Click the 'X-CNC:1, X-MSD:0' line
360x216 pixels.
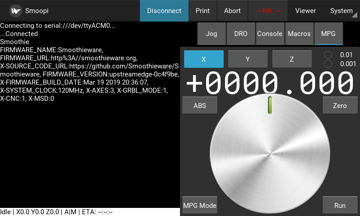[27, 99]
